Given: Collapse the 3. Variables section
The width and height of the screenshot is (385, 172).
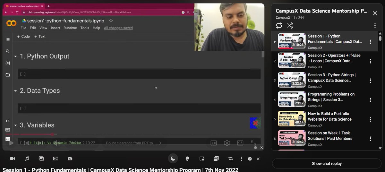Looking at the screenshot, I should click(x=15, y=125).
